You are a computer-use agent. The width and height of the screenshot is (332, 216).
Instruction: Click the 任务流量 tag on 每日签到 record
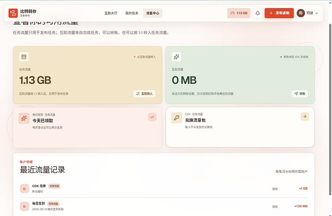point(53,204)
